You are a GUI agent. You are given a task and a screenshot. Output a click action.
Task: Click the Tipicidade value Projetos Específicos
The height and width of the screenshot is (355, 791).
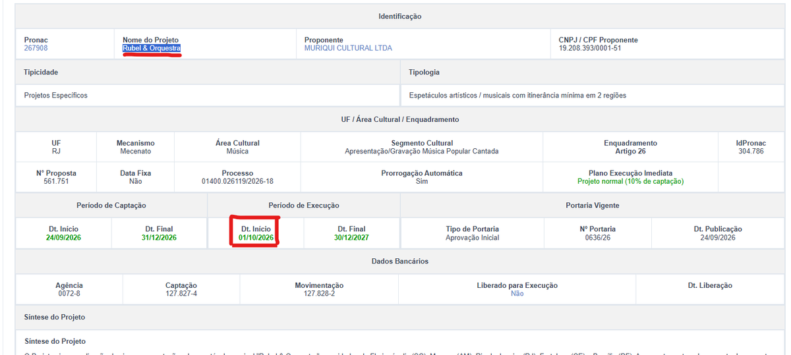point(56,96)
